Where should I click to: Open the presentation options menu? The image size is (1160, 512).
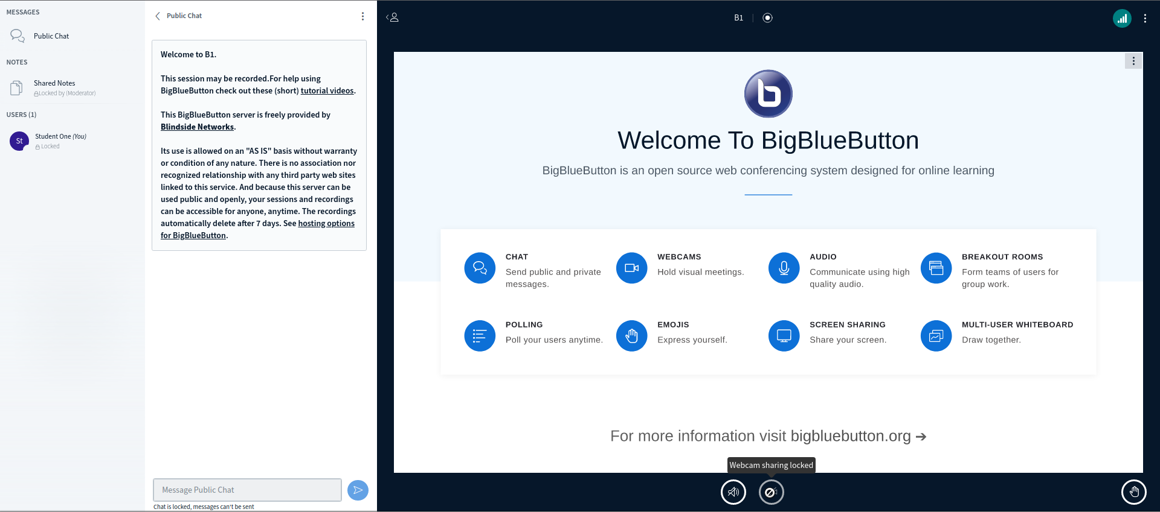[1133, 61]
